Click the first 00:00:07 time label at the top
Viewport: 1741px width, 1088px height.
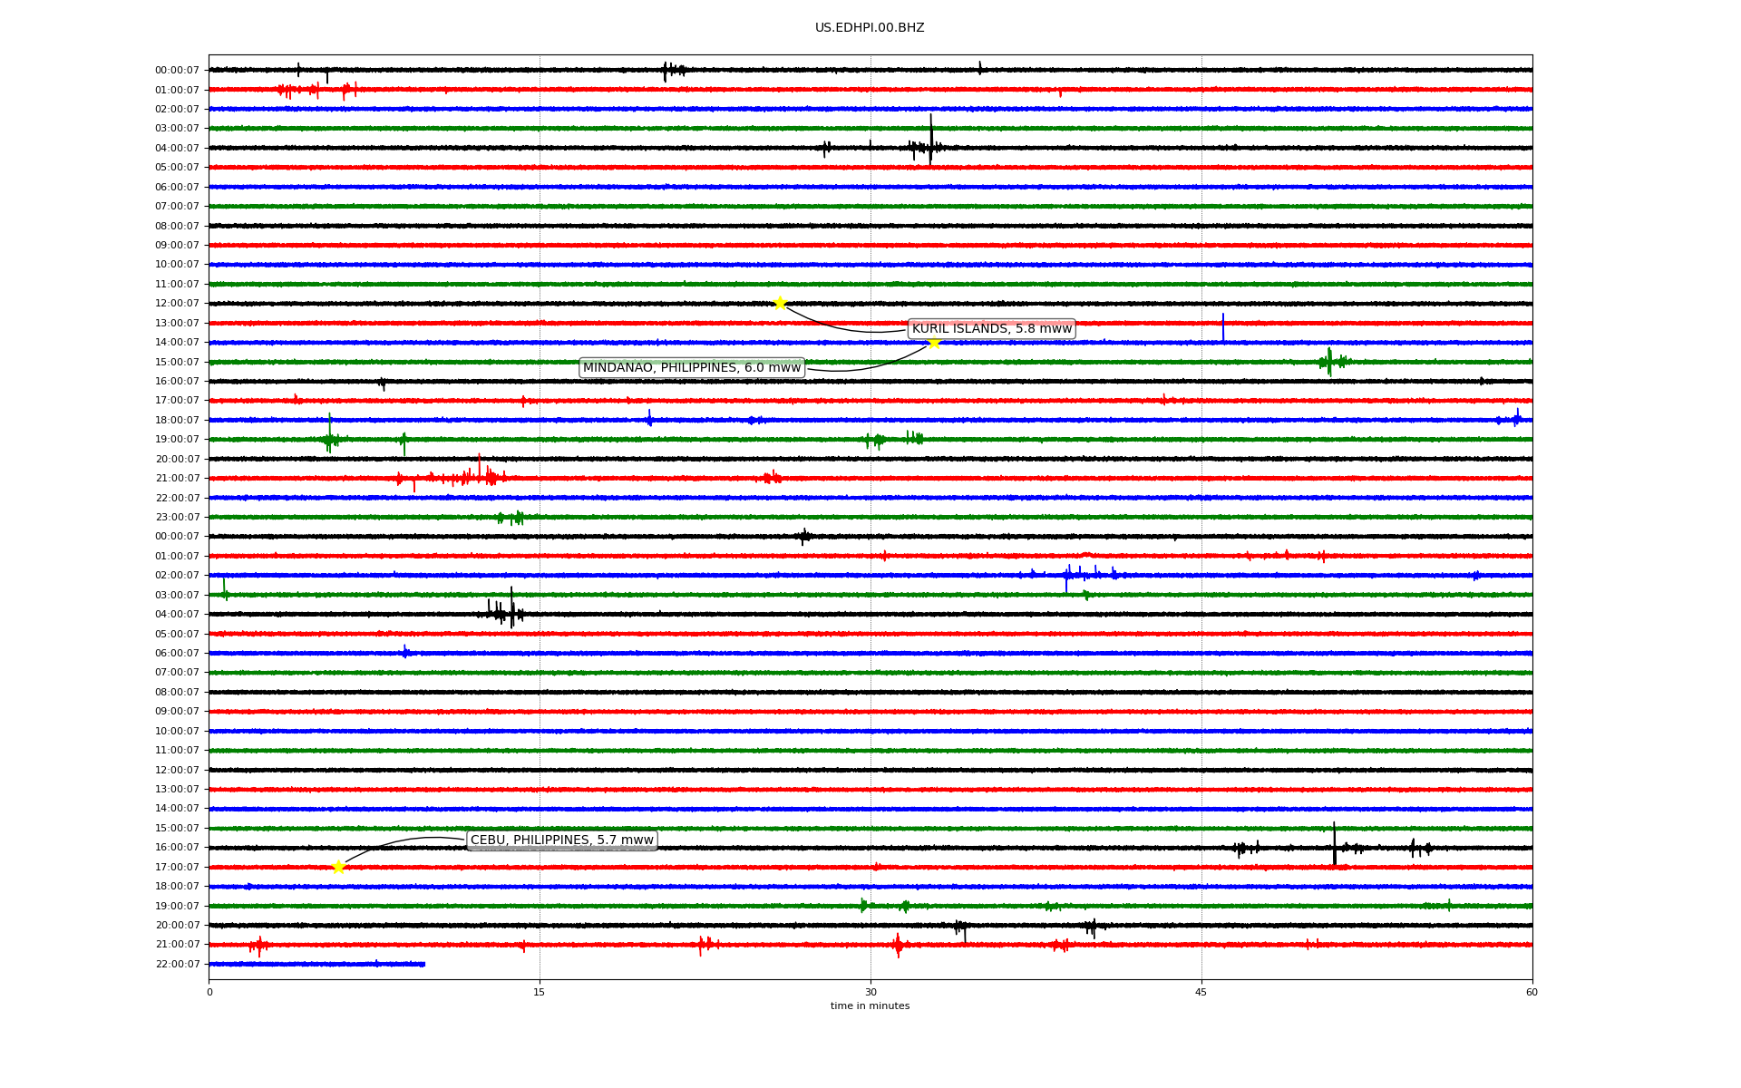pyautogui.click(x=177, y=71)
